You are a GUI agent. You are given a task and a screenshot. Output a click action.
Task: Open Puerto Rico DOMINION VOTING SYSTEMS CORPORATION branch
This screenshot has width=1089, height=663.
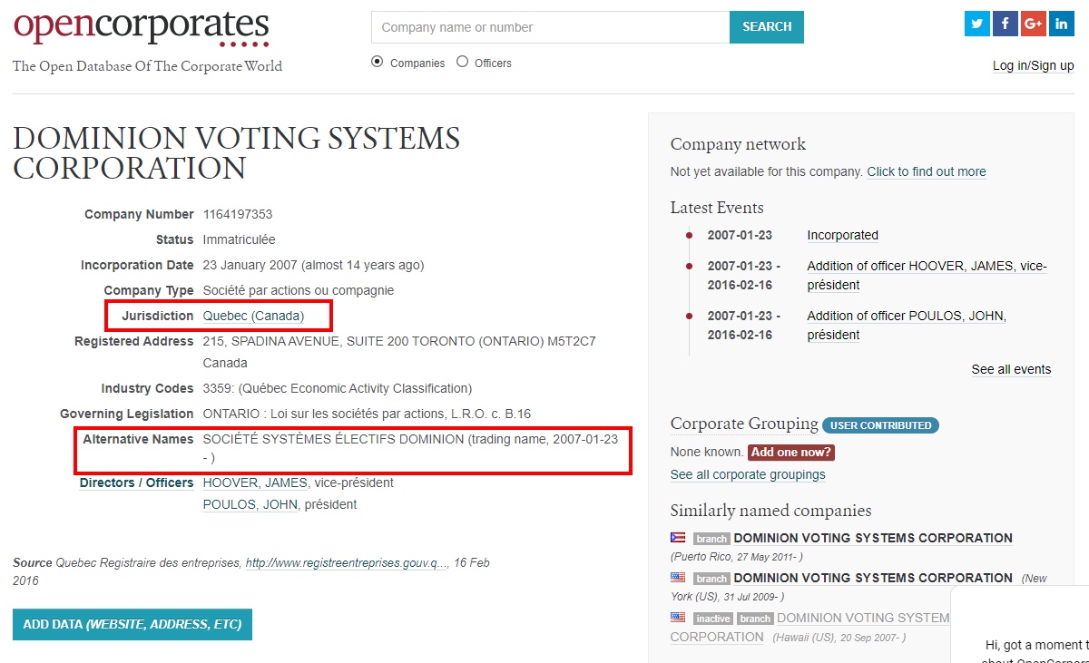873,538
